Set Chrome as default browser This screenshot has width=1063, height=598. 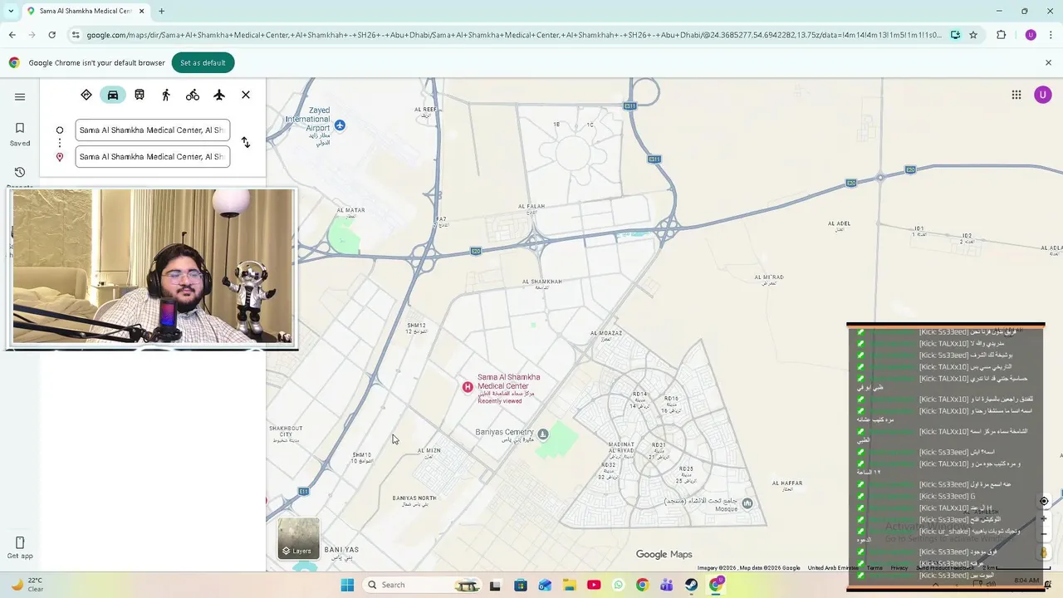pos(203,63)
